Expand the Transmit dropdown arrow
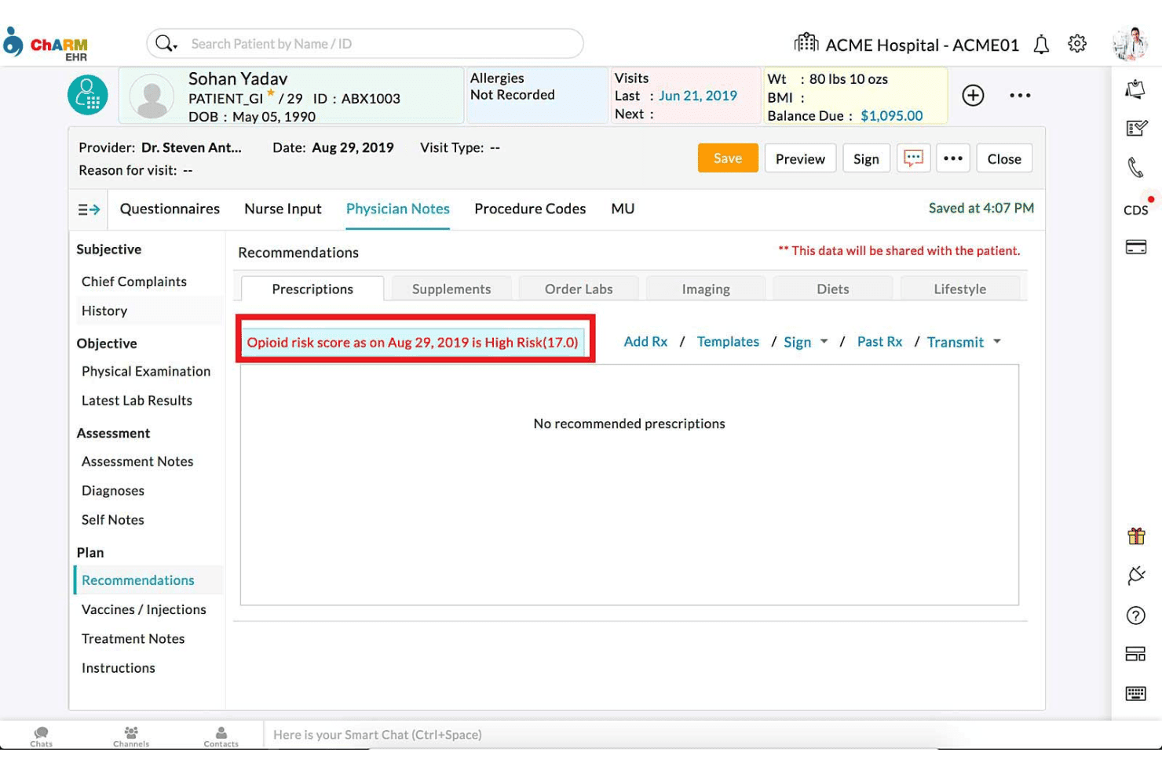Image resolution: width=1162 pixels, height=774 pixels. tap(997, 341)
